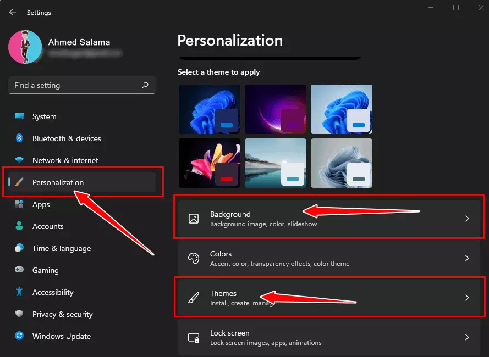Select the Apps icon in sidebar
The image size is (489, 357).
(19, 204)
